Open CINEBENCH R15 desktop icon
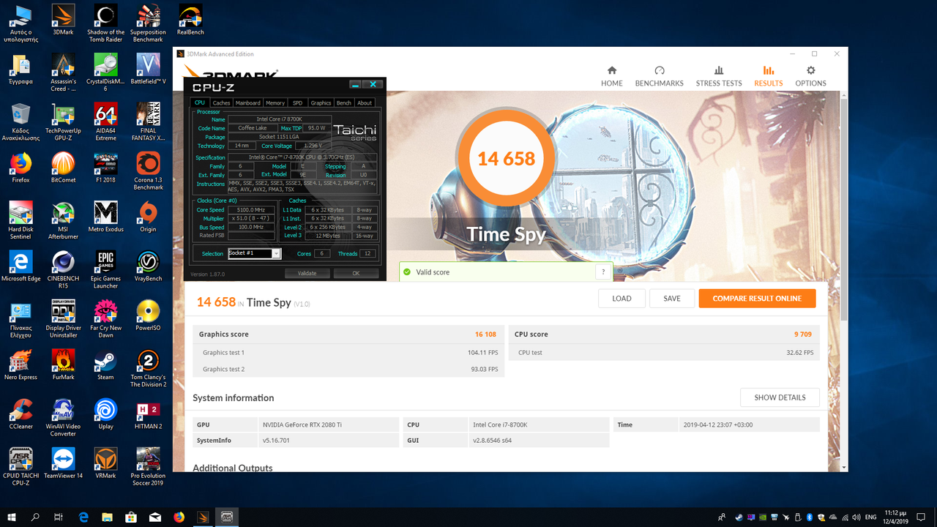The height and width of the screenshot is (527, 937). tap(63, 269)
